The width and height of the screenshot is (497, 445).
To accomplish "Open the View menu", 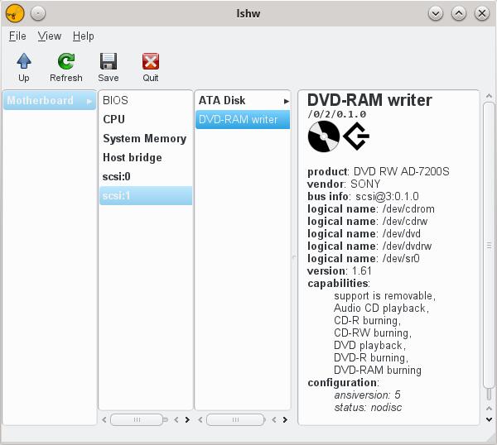I will 50,36.
